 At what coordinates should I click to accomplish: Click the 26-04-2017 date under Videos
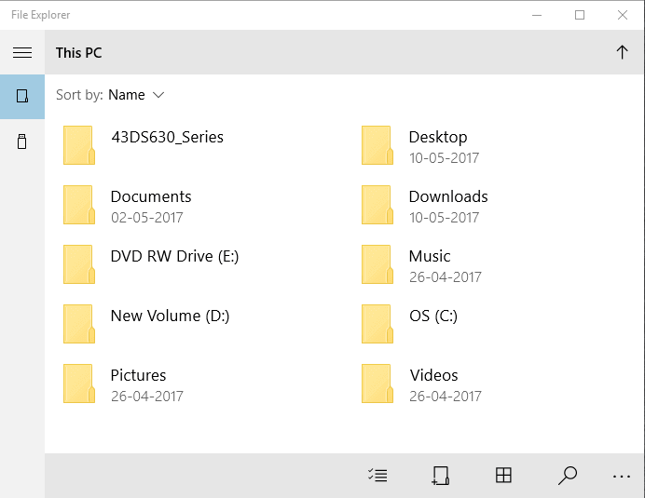pos(446,397)
